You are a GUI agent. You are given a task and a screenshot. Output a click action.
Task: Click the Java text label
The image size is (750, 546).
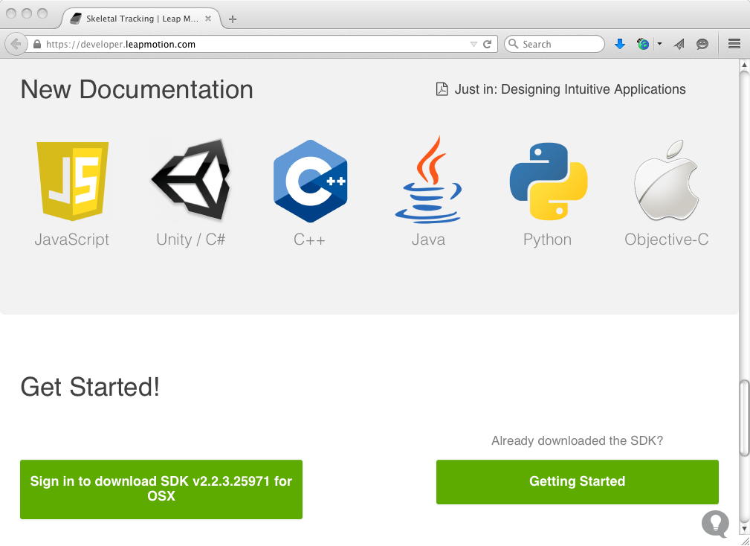pyautogui.click(x=429, y=240)
